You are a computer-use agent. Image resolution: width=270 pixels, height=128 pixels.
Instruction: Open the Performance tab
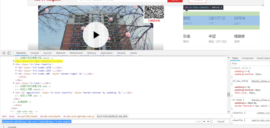(x=76, y=53)
